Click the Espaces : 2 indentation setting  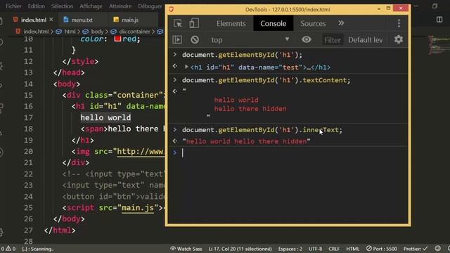[x=290, y=249]
